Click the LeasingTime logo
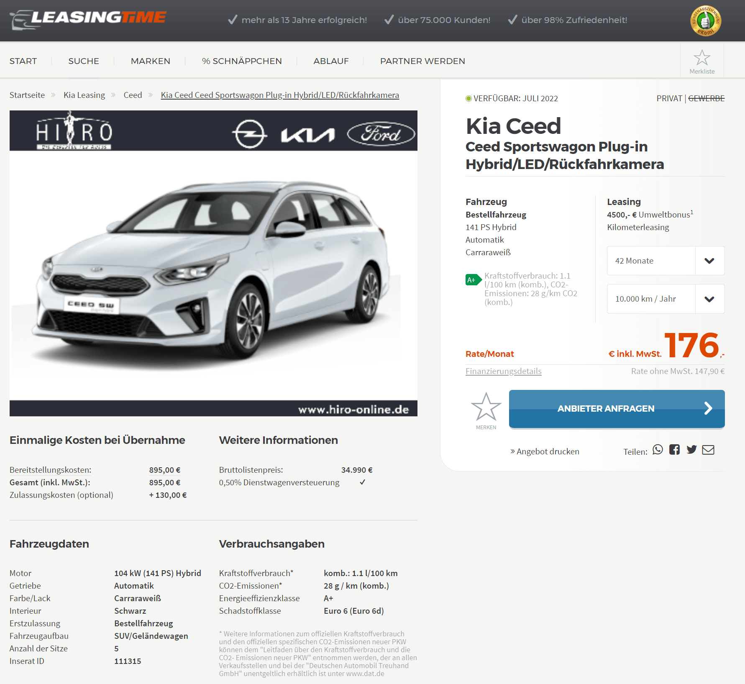 click(x=88, y=19)
